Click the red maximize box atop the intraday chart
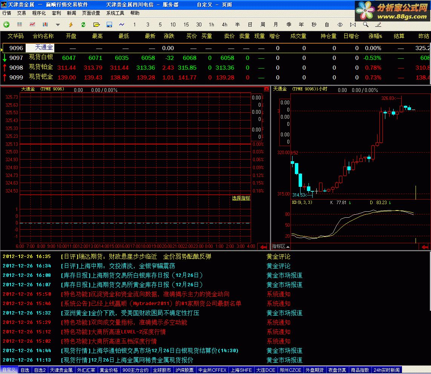 (x=266, y=89)
